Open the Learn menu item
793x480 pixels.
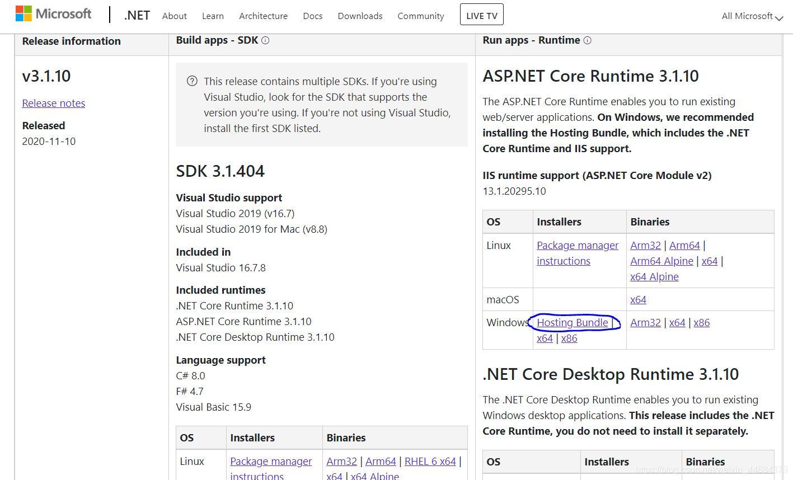[x=213, y=16]
